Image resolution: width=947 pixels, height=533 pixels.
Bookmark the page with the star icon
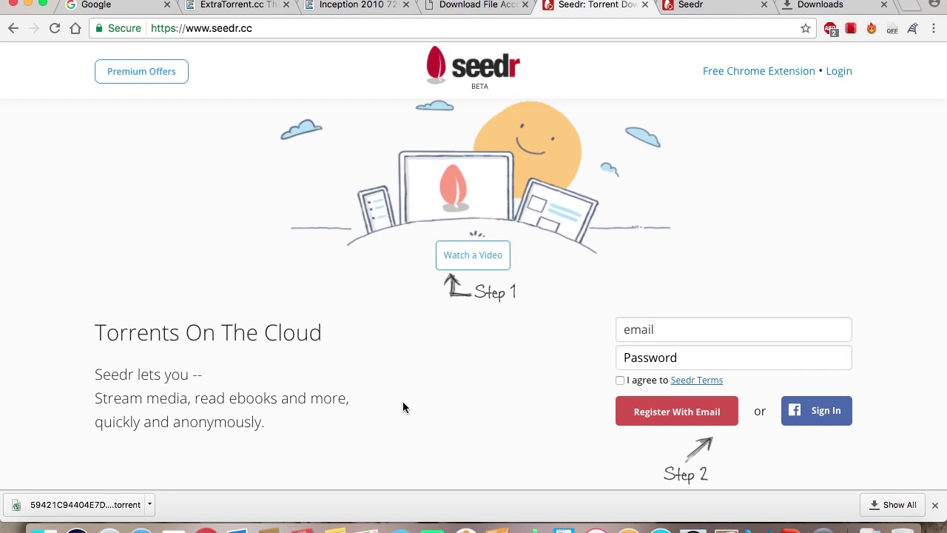pos(806,28)
